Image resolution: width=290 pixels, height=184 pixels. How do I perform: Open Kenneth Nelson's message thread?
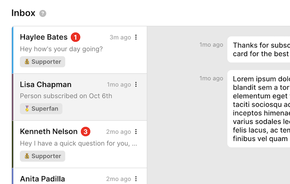point(48,132)
